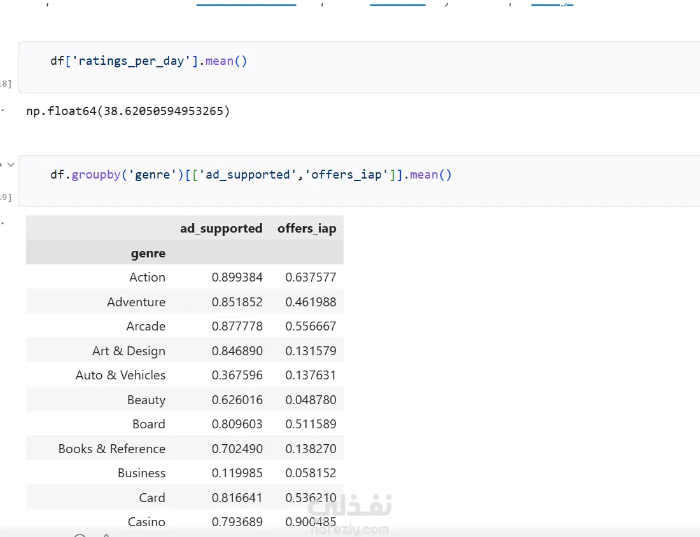Select the Board row label

[x=149, y=424]
